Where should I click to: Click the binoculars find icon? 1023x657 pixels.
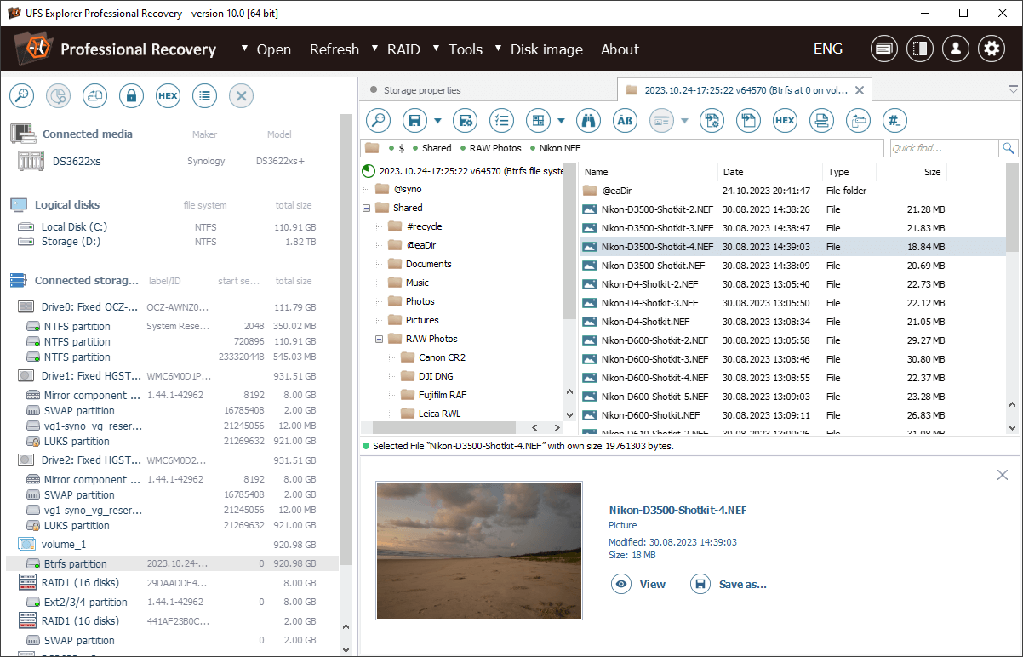[588, 121]
